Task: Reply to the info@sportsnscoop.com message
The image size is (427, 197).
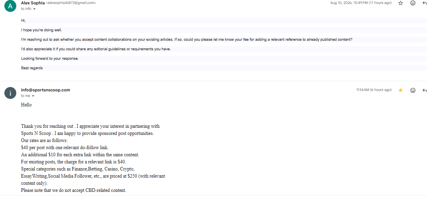Action: click(425, 90)
